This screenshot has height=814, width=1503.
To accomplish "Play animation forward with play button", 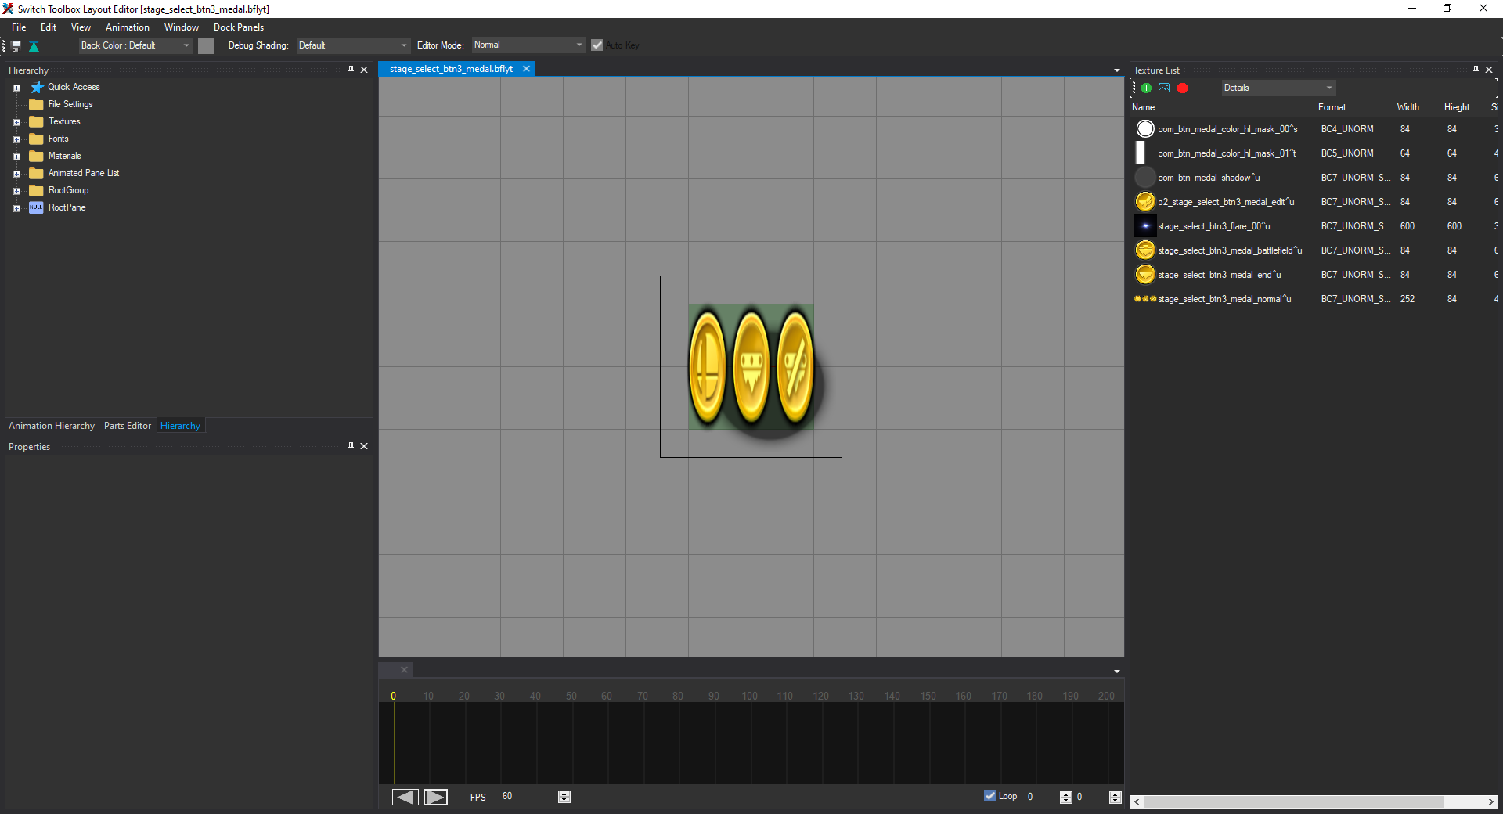I will pos(435,797).
